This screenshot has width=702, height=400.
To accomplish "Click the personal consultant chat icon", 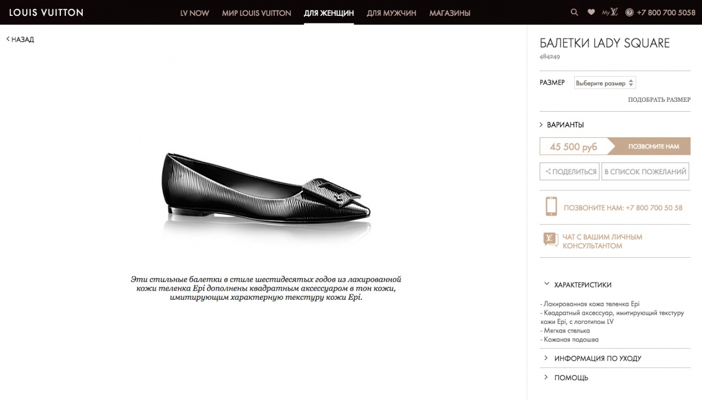I will coord(551,240).
